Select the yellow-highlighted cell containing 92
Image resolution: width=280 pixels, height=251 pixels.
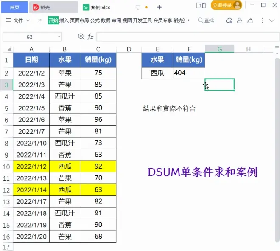pyautogui.click(x=98, y=166)
